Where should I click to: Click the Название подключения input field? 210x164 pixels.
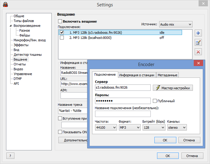123,114
